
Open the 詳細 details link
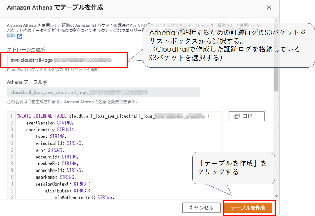(x=11, y=36)
